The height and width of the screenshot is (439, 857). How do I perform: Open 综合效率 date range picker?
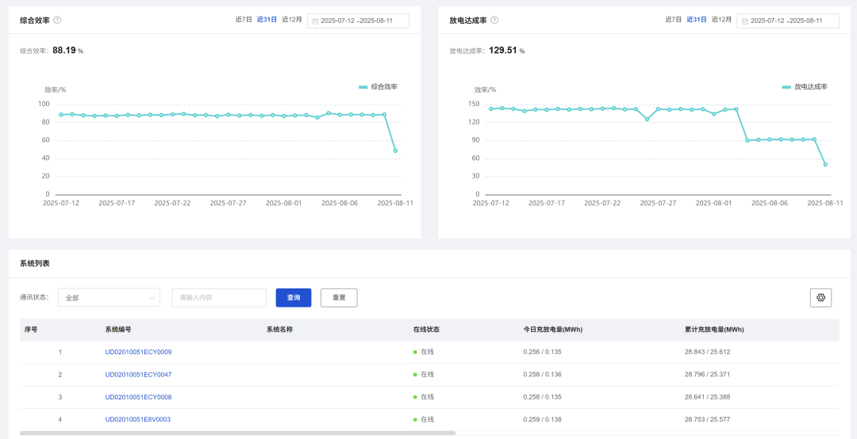point(362,21)
